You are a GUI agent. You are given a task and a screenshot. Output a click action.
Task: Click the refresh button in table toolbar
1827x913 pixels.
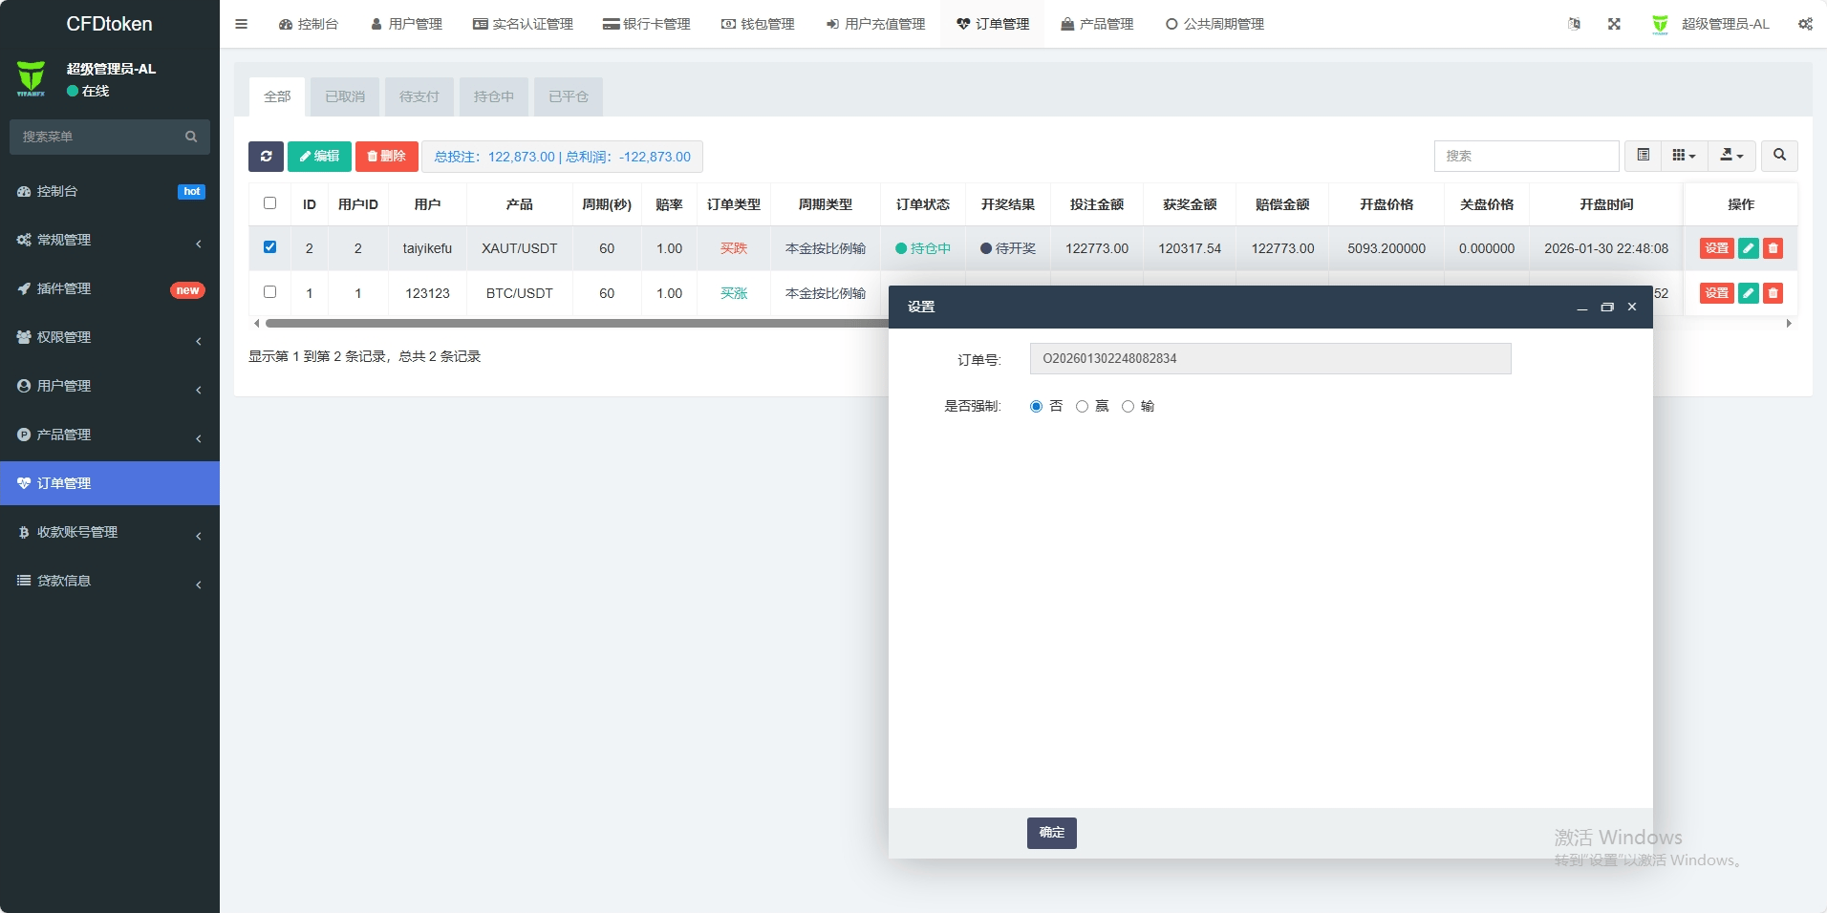click(x=266, y=157)
